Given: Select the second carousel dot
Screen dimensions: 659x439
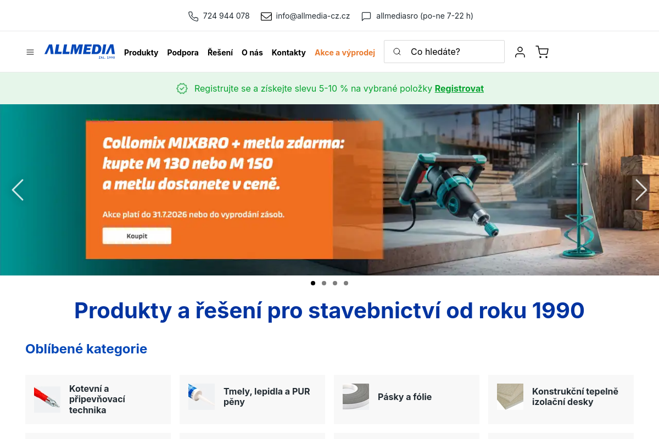Looking at the screenshot, I should 324,283.
